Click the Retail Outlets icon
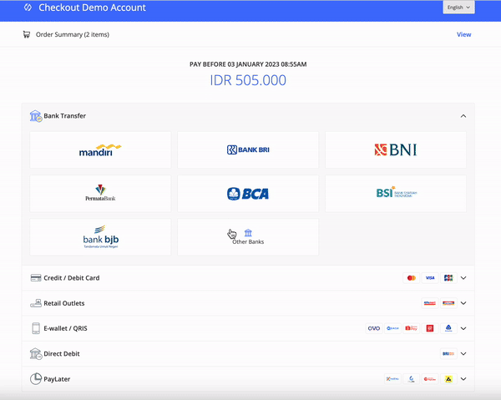The height and width of the screenshot is (400, 501). click(36, 303)
